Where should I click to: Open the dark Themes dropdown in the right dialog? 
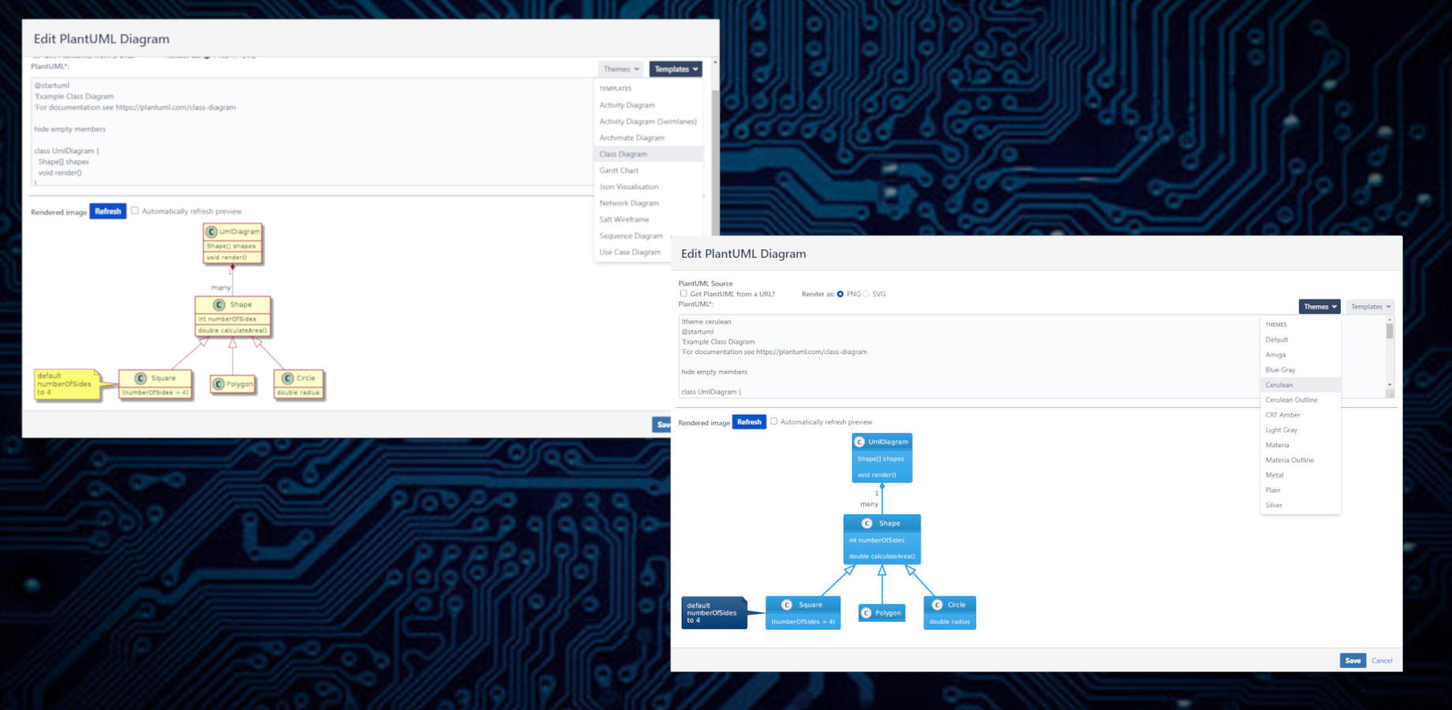1319,306
